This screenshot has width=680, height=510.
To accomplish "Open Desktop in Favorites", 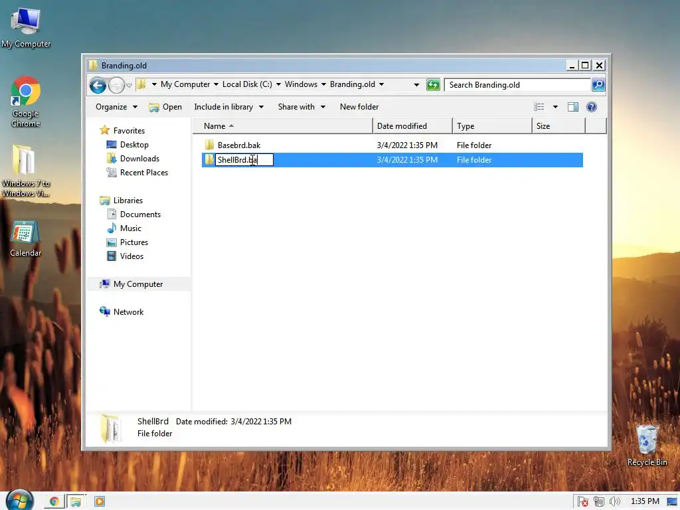I will (134, 144).
